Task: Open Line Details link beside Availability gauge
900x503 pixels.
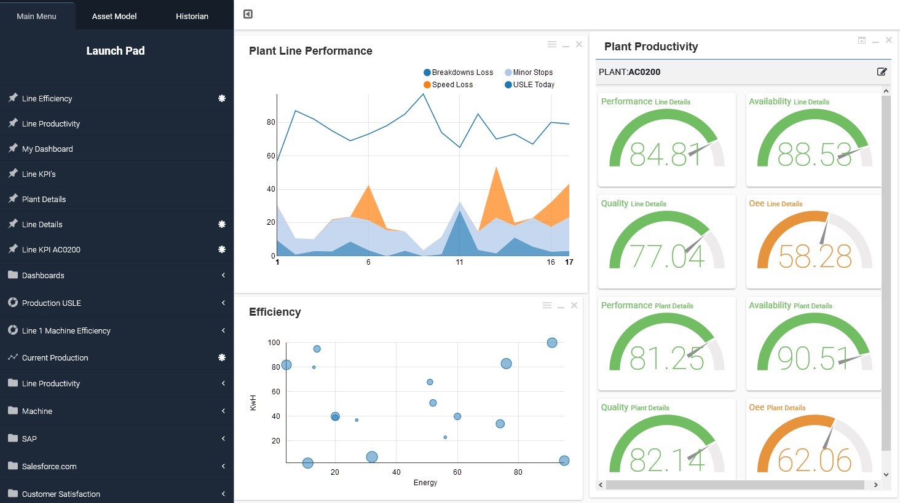Action: (x=811, y=102)
